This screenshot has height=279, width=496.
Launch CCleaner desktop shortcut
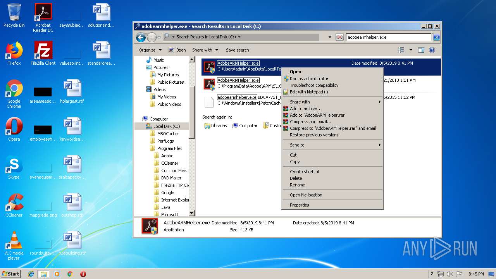point(14,205)
